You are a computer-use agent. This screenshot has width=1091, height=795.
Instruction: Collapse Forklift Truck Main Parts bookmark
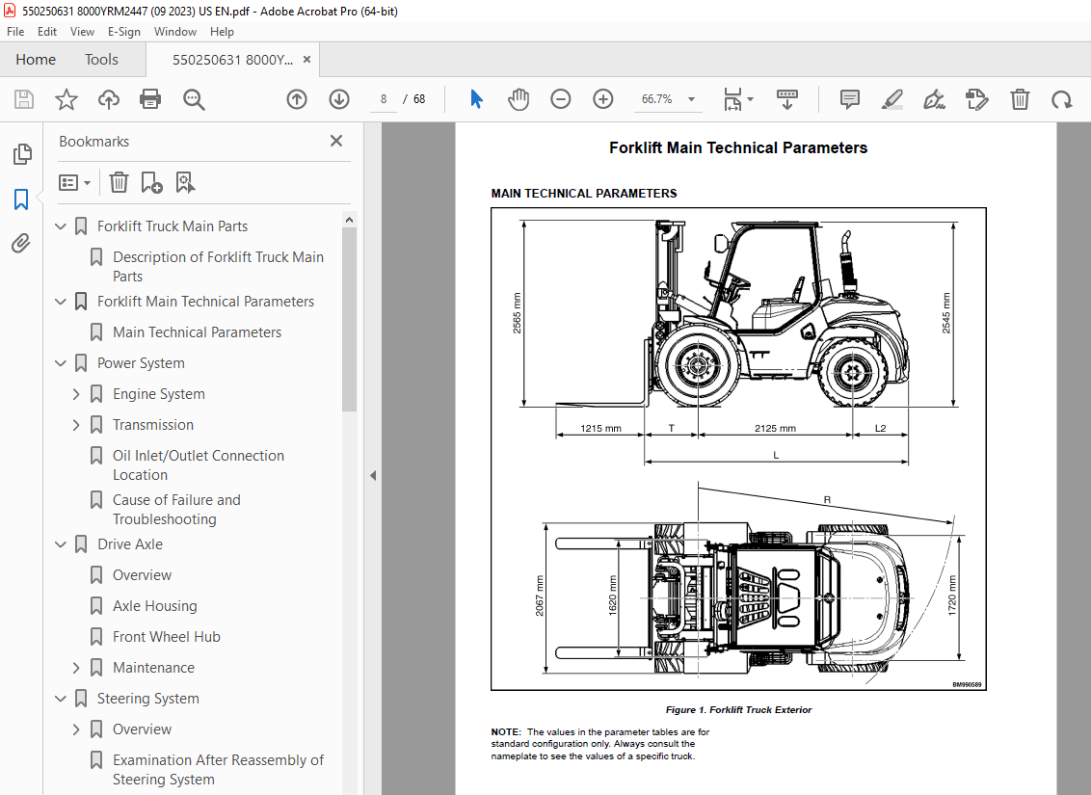click(61, 226)
